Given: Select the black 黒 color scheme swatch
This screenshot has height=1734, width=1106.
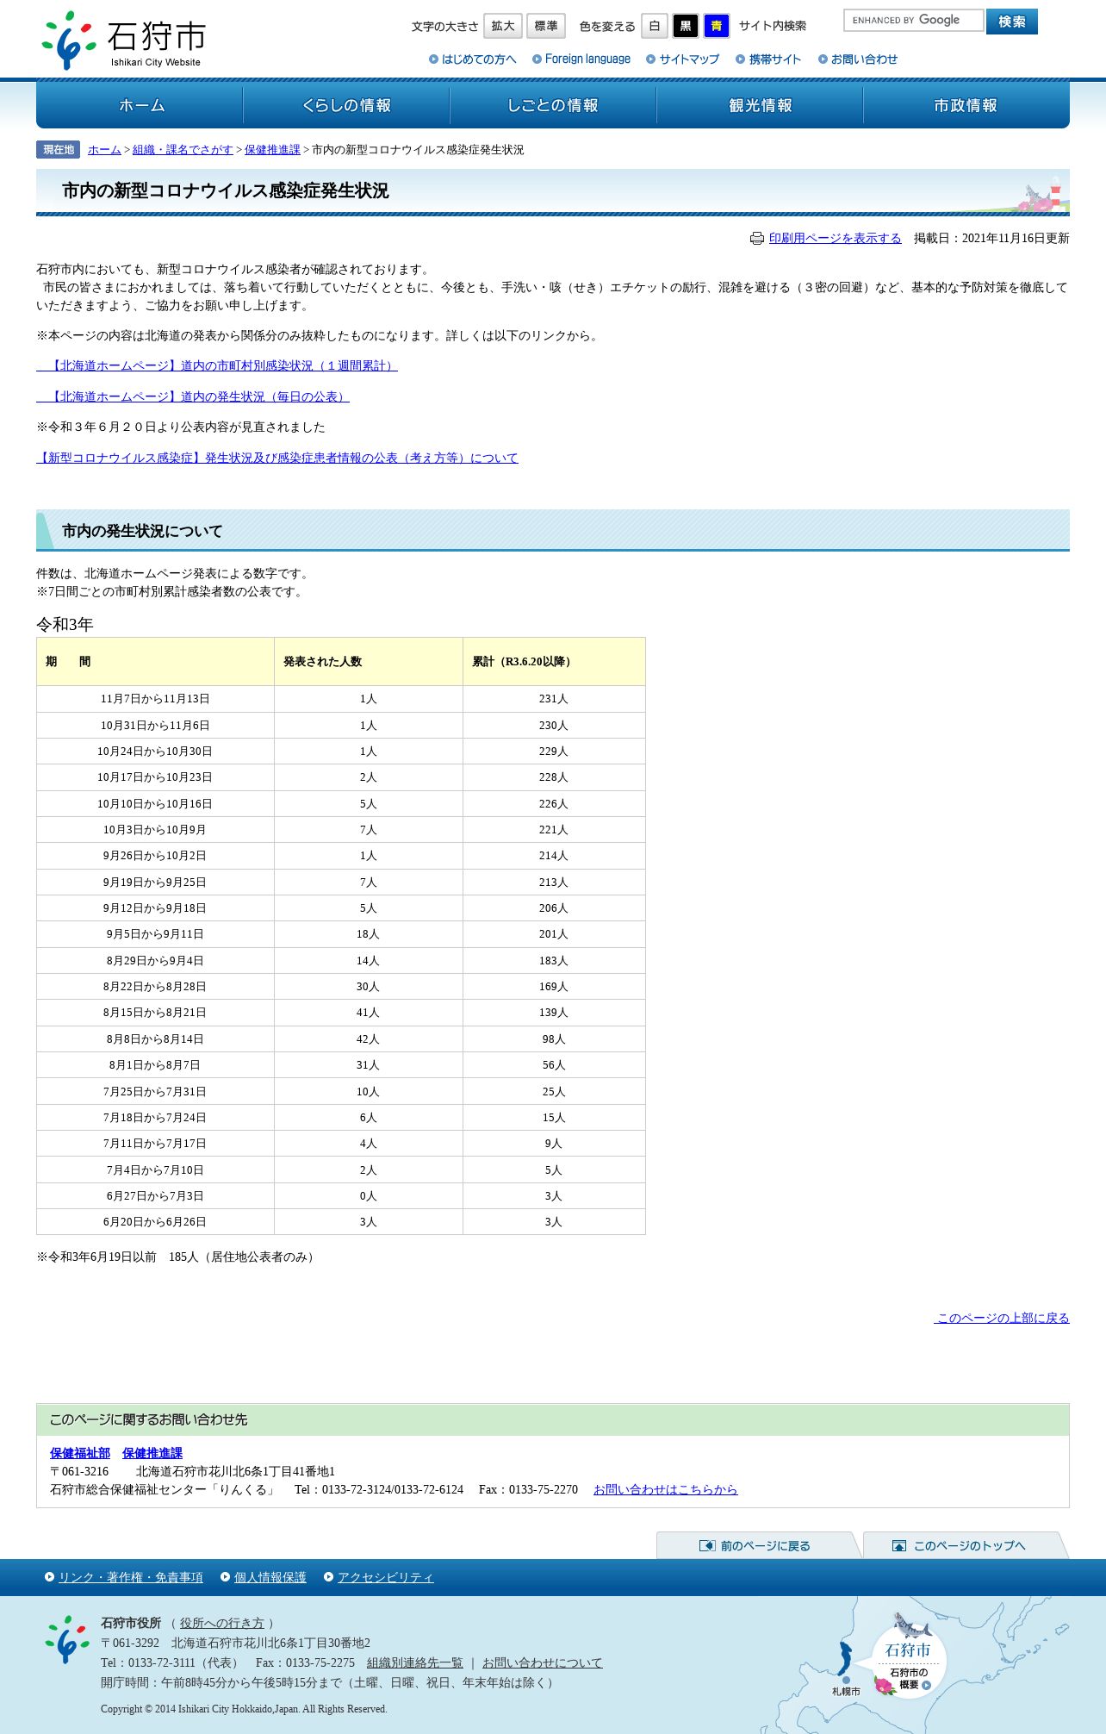Looking at the screenshot, I should click(x=686, y=26).
